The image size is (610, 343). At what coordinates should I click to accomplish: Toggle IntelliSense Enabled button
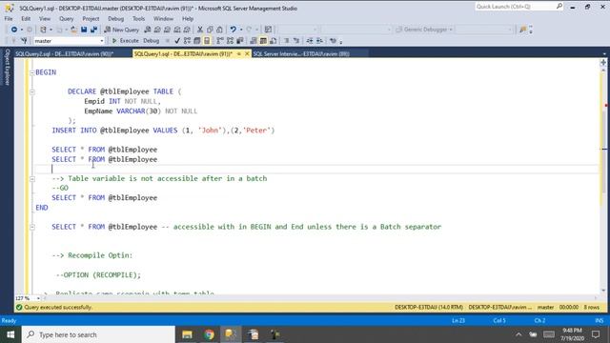[x=207, y=40]
